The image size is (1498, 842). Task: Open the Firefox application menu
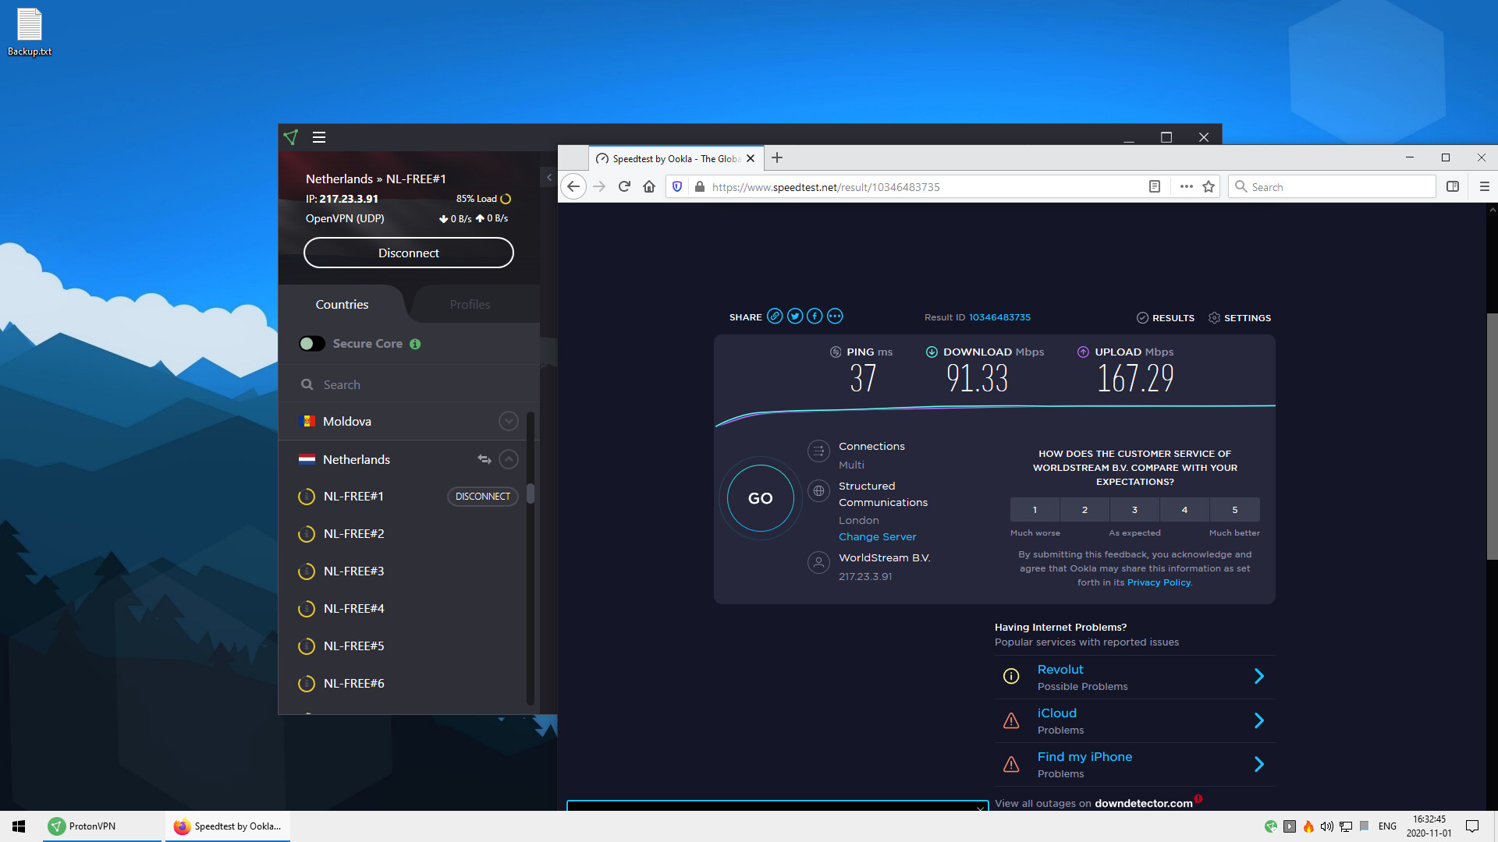[x=1485, y=186]
